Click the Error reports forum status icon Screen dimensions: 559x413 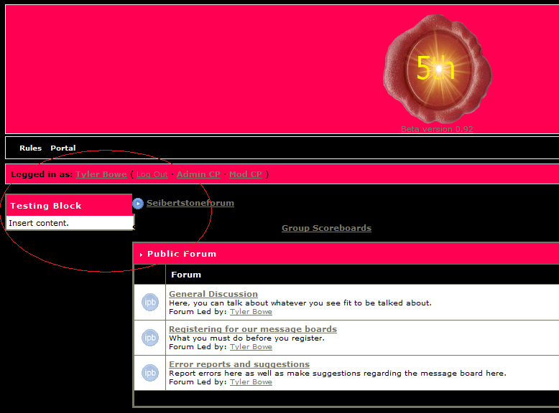click(x=149, y=373)
